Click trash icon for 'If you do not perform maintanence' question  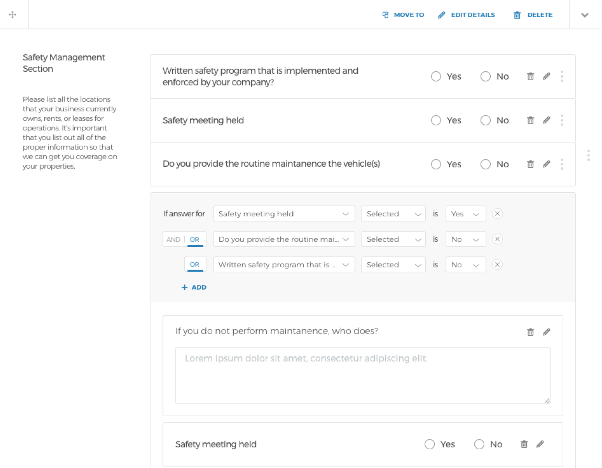click(x=530, y=332)
